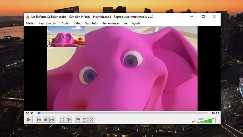Screen dimensions: 243x137
Task: Open the Medio menu
Action: click(30, 23)
